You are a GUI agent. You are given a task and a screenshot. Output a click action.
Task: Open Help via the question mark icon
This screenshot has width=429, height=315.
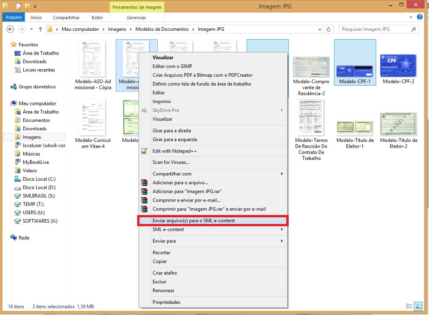(420, 17)
